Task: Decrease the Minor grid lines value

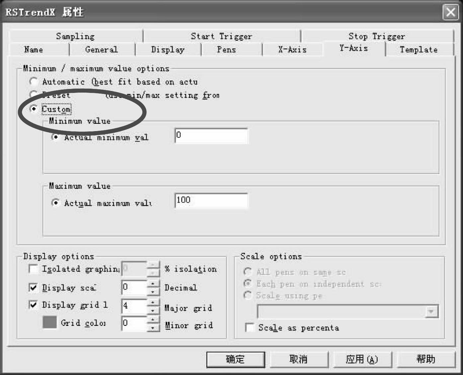Action: coord(153,328)
